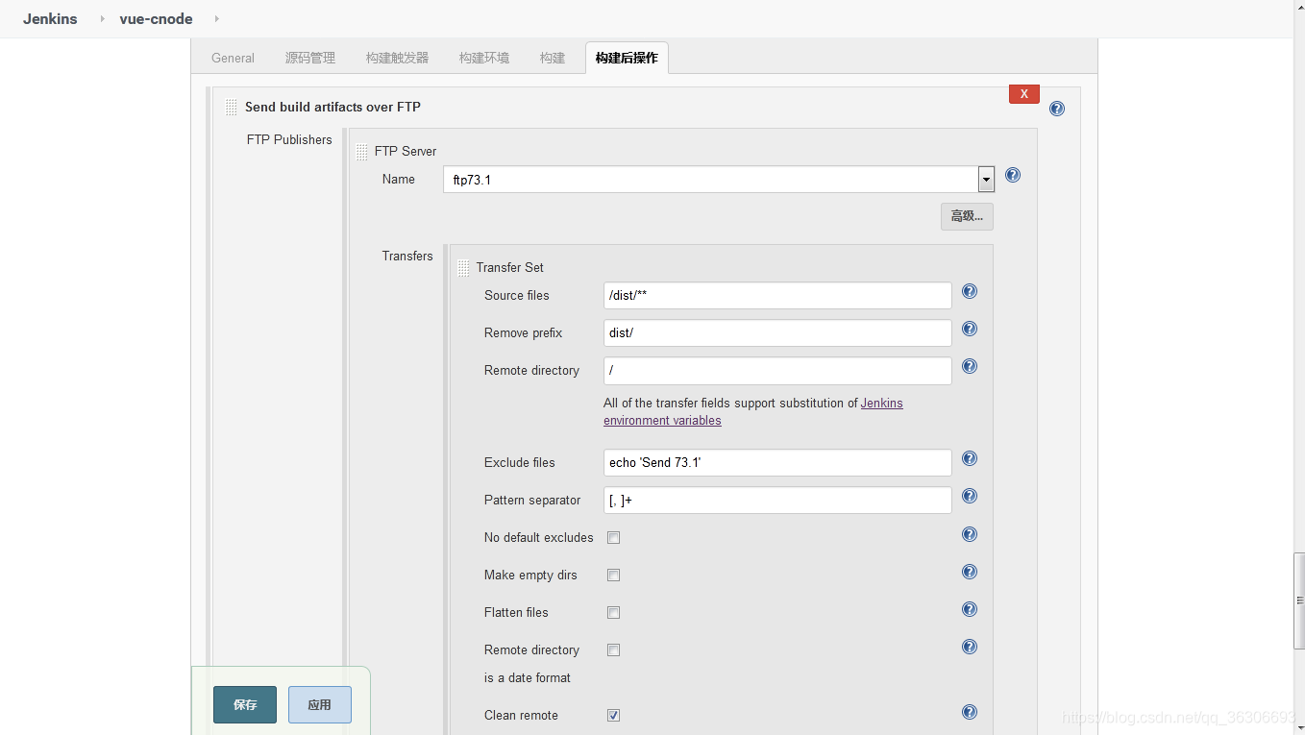Check the Flatten files option
Viewport: 1305px width, 735px height.
613,613
